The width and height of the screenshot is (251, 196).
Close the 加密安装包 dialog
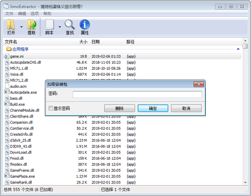click(x=199, y=84)
